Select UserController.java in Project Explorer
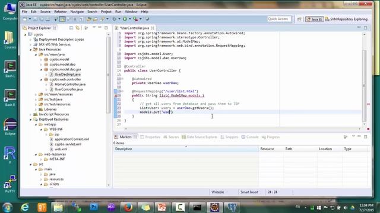380x213 pixels. point(68,89)
